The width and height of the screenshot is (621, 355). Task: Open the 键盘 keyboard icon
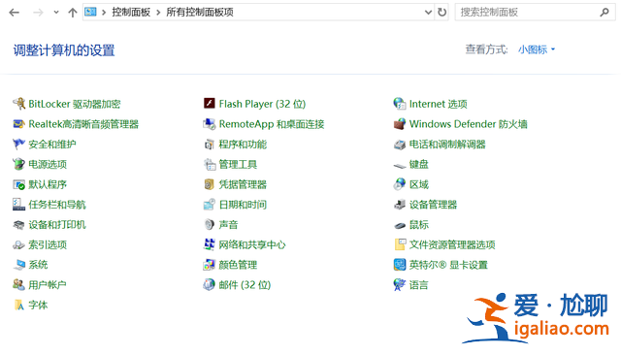[x=400, y=165]
